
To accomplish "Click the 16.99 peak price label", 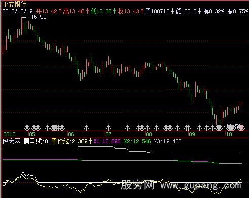I will (39, 17).
